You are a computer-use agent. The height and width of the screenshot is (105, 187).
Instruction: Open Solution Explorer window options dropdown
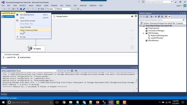pyautogui.click(x=180, y=13)
